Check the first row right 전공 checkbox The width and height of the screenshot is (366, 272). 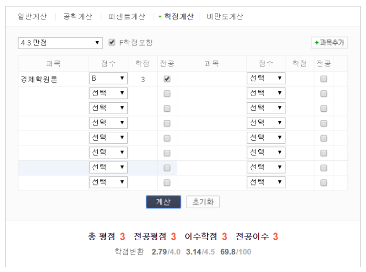tap(324, 79)
